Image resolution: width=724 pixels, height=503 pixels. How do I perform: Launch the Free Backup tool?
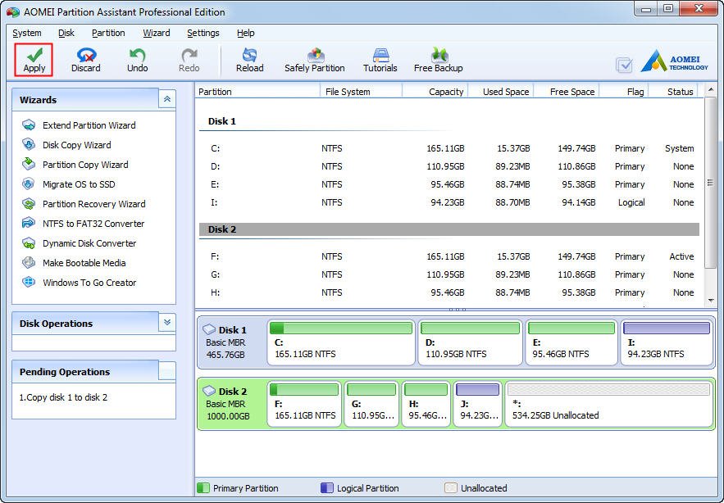point(438,60)
